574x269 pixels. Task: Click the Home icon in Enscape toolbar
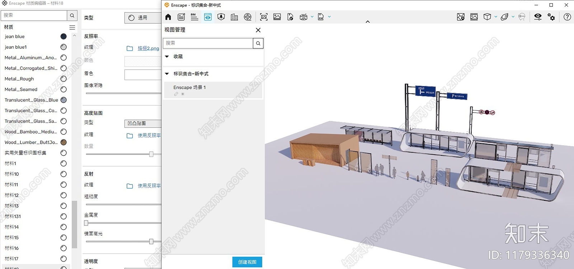tap(168, 17)
